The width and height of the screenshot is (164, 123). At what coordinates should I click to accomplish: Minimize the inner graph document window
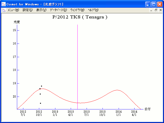(x=151, y=10)
